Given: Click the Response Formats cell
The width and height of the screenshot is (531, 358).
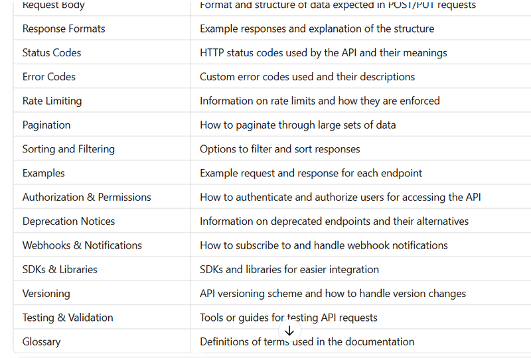Looking at the screenshot, I should (64, 29).
